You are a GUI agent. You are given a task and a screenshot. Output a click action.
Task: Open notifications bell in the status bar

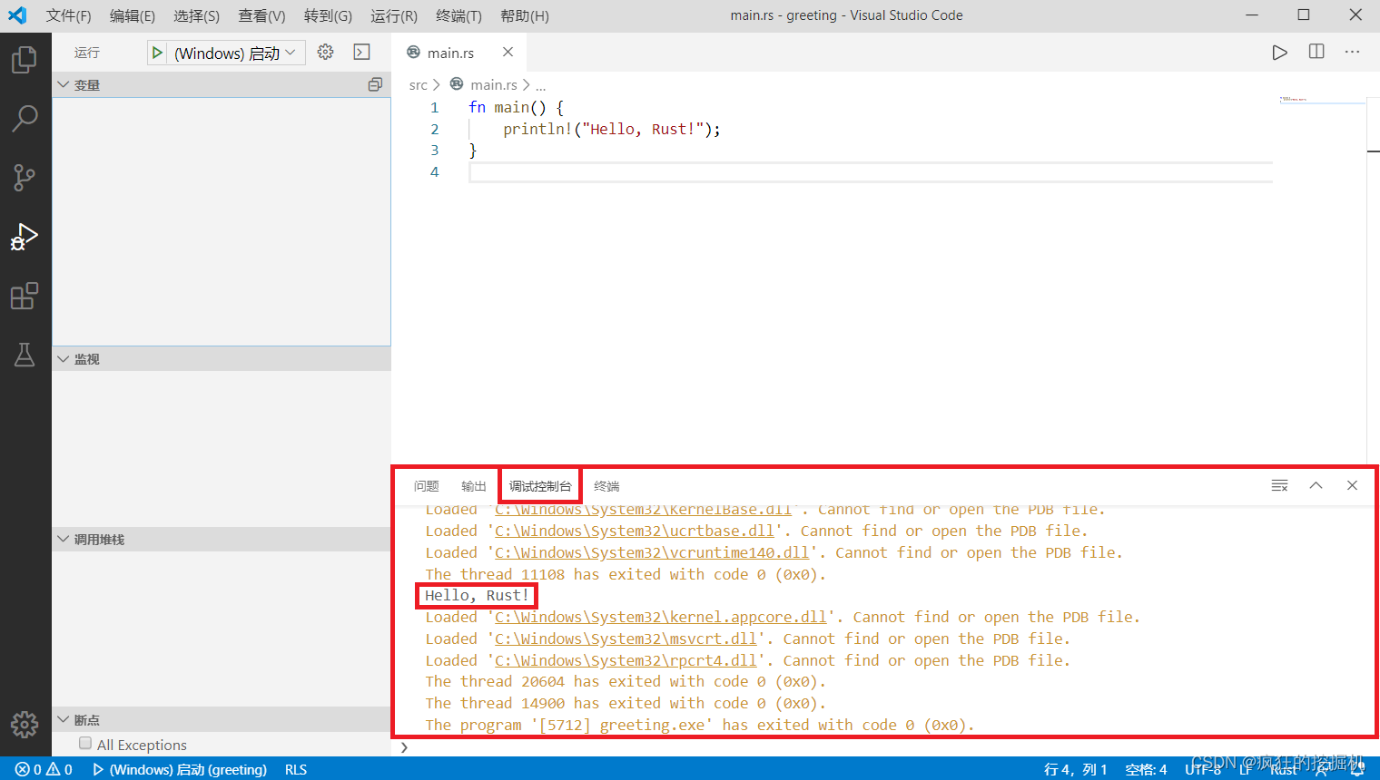pyautogui.click(x=1355, y=769)
